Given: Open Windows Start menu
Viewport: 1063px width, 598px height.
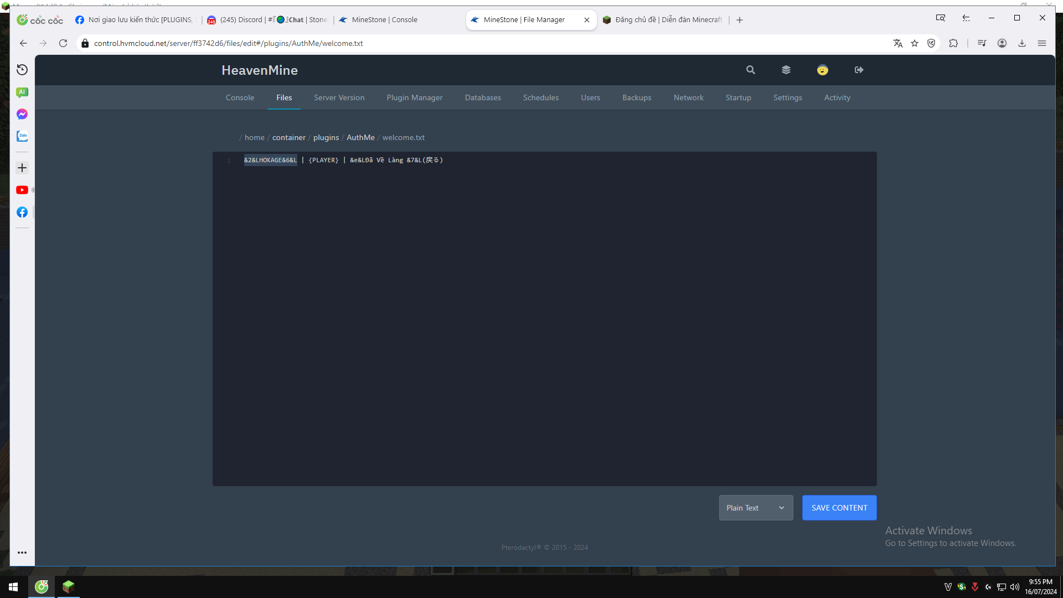Looking at the screenshot, I should (13, 586).
